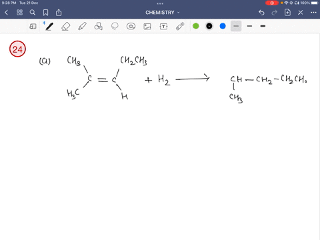Screen dimensions: 320x240
Task: Tap the three-dot multitasking indicator
Action: click(160, 3)
